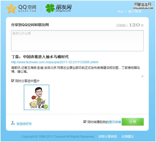Click the green 分享 button
Image resolution: width=156 pixels, height=142 pixels.
[133, 122]
